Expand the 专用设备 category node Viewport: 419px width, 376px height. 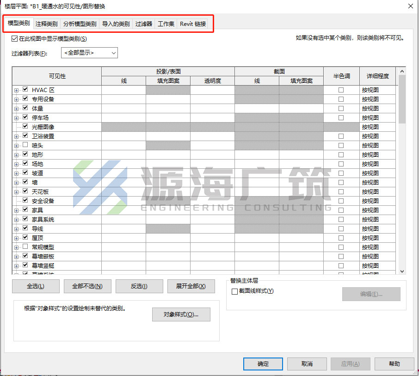[x=16, y=100]
